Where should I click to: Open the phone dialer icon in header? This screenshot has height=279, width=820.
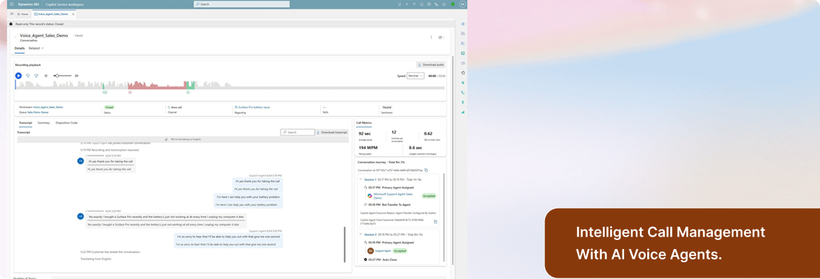click(x=437, y=3)
